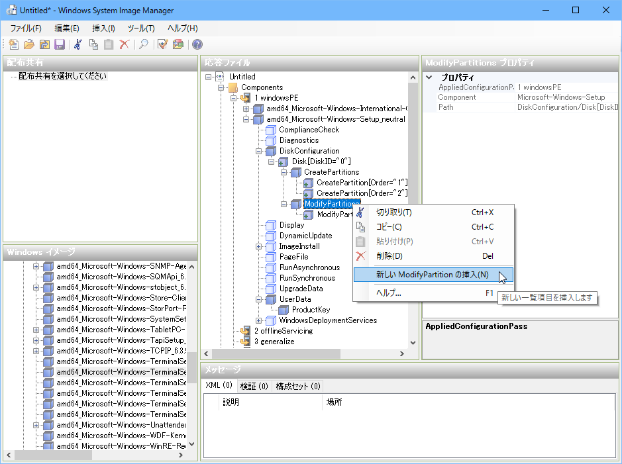Switch to the XML (0) tab

pyautogui.click(x=219, y=385)
